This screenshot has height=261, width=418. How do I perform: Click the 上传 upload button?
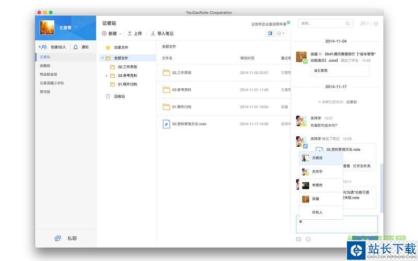tap(134, 33)
